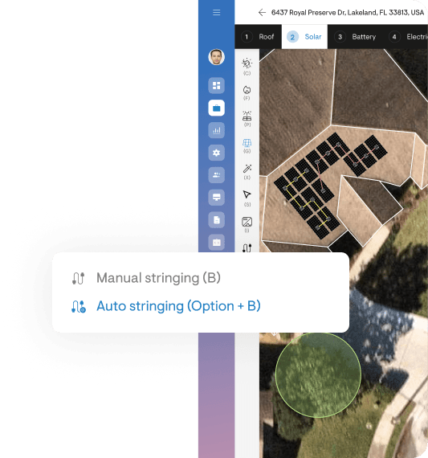The image size is (428, 458).
Task: Click the Auto stringing plug icon
Action: click(x=79, y=306)
